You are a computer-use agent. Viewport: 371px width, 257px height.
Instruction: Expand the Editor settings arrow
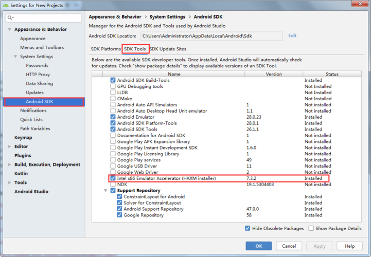click(x=9, y=146)
